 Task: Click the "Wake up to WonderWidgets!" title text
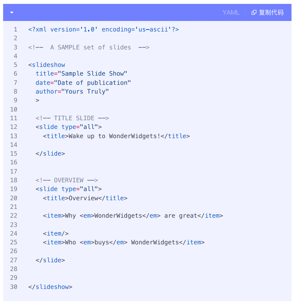point(115,136)
